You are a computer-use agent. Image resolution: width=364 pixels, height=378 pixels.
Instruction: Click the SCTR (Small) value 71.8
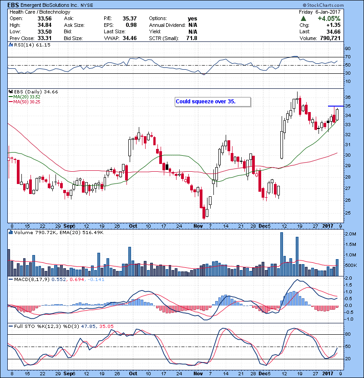tap(192, 38)
